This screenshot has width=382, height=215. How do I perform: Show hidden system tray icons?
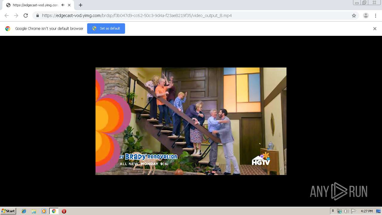click(x=333, y=211)
